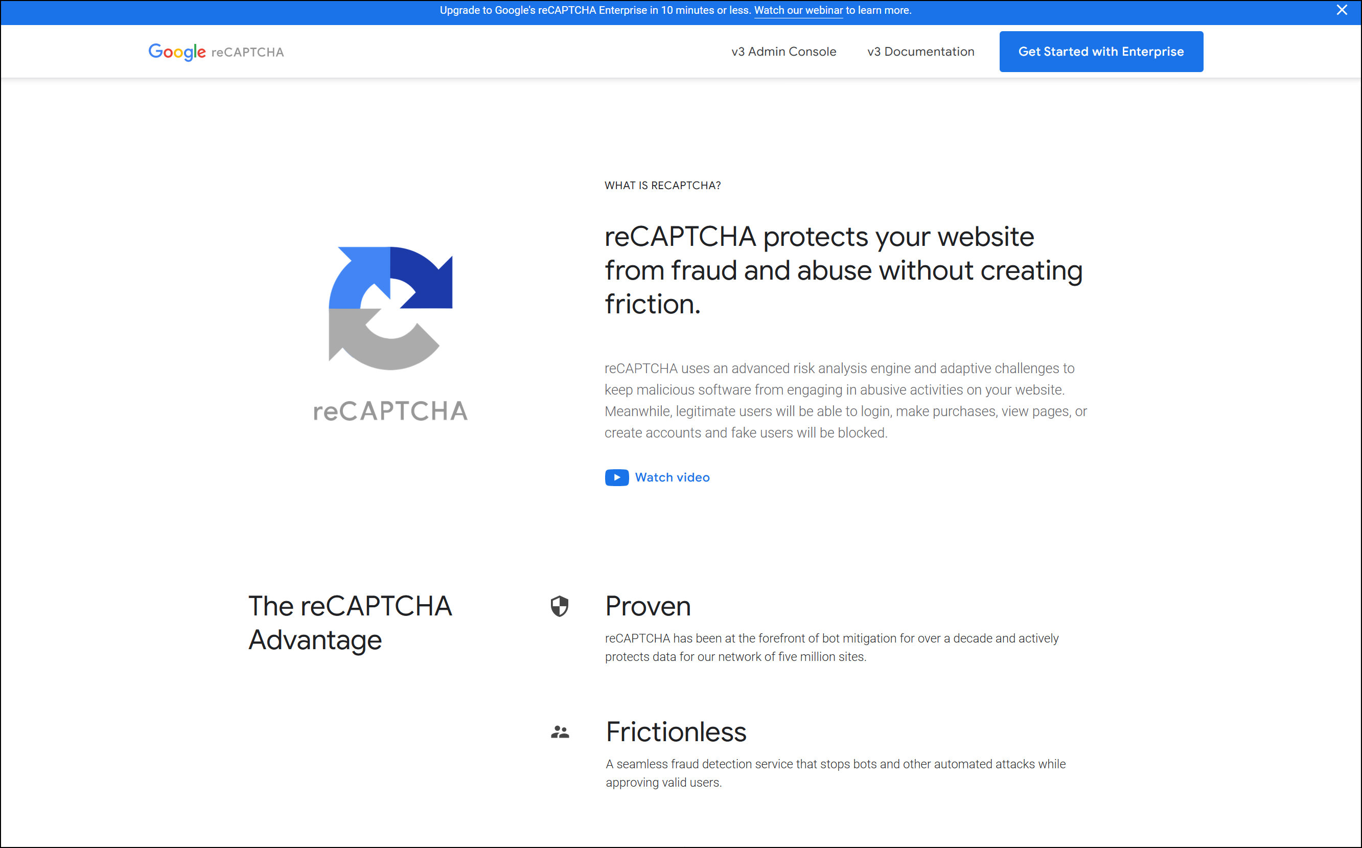
Task: Open v3 Documentation
Action: pyautogui.click(x=920, y=52)
